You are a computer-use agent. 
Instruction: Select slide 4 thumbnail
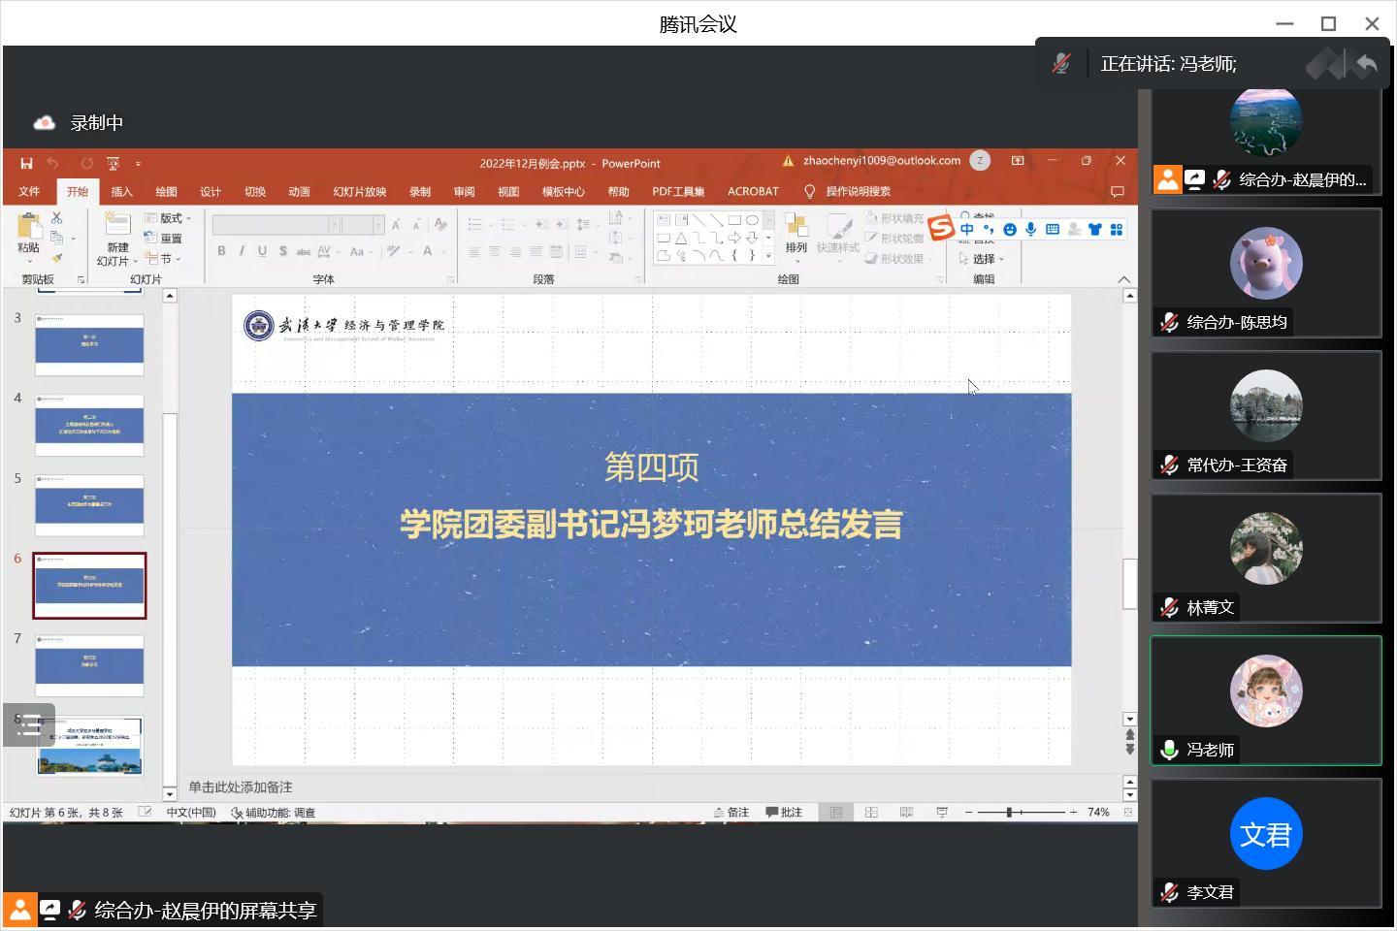(x=89, y=425)
